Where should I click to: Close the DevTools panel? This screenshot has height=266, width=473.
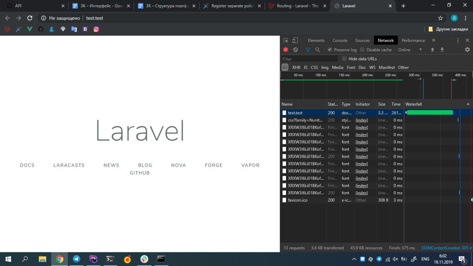467,40
